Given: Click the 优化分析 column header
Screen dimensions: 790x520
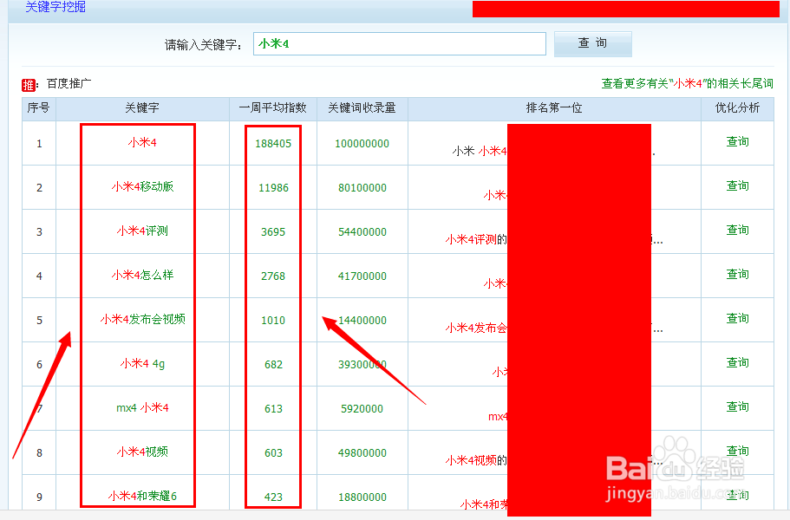Looking at the screenshot, I should click(737, 108).
